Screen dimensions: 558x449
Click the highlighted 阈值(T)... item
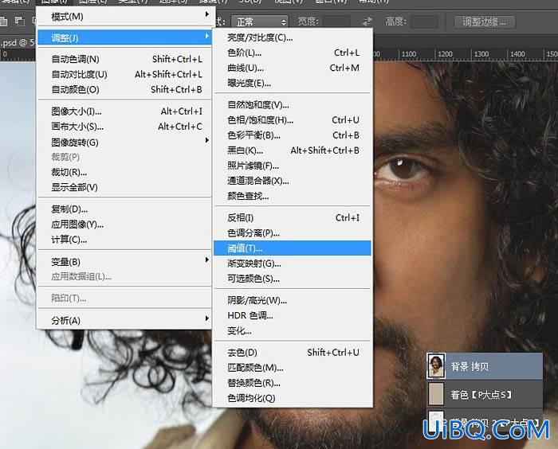293,248
